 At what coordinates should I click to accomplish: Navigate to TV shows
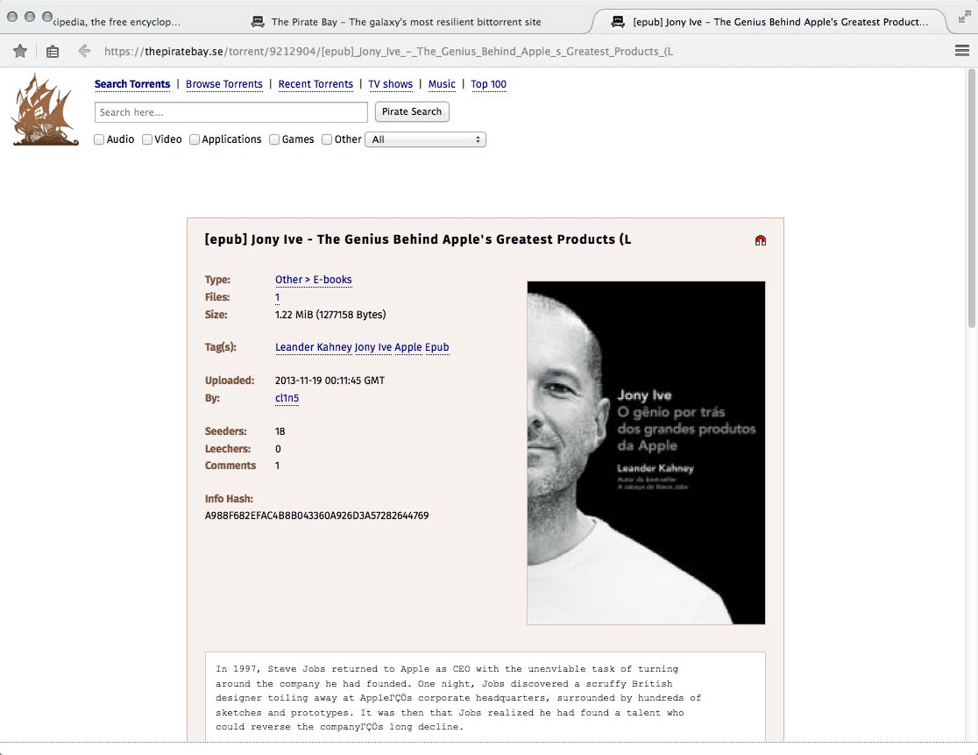coord(390,84)
